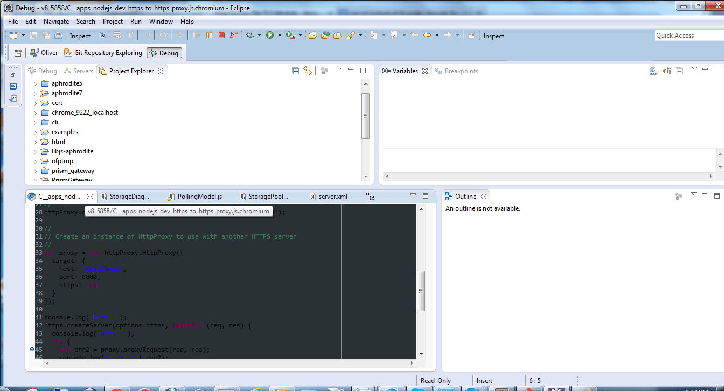Click the Quick Access search field

[x=688, y=36]
